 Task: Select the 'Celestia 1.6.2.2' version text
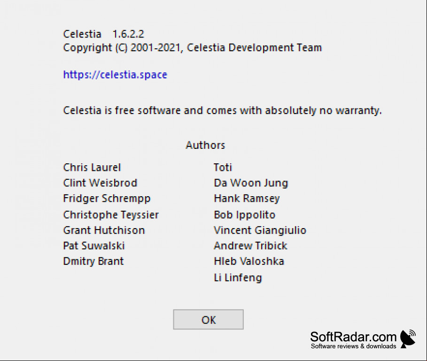(x=103, y=34)
